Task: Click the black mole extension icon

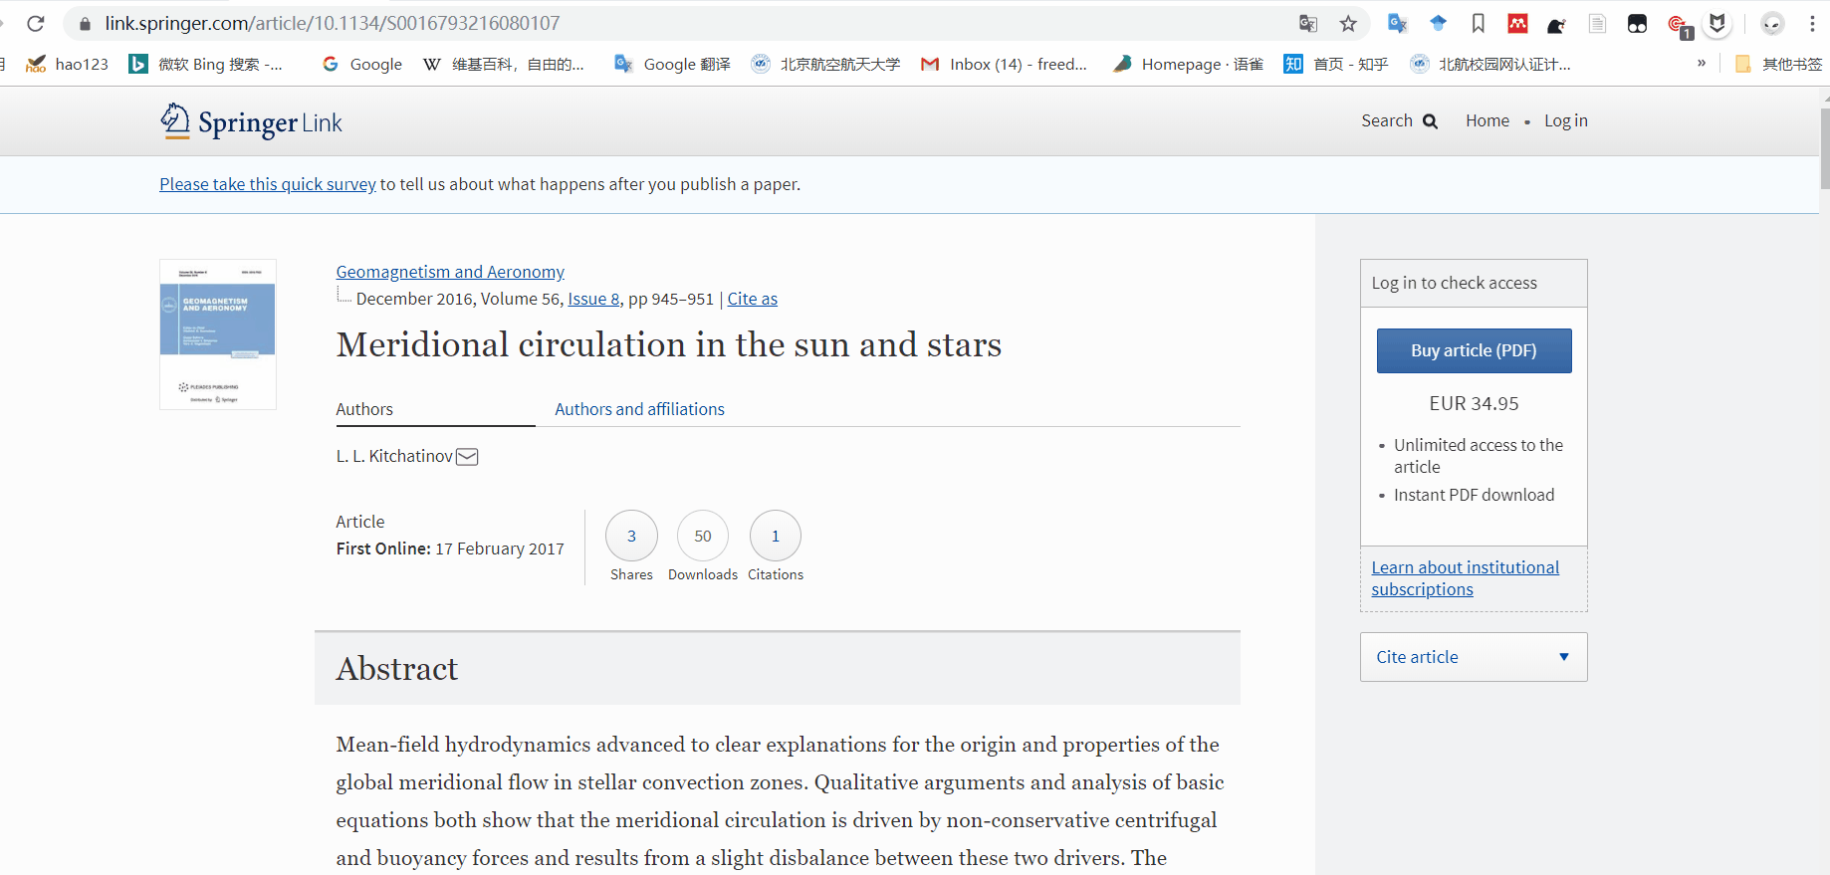Action: (1557, 24)
